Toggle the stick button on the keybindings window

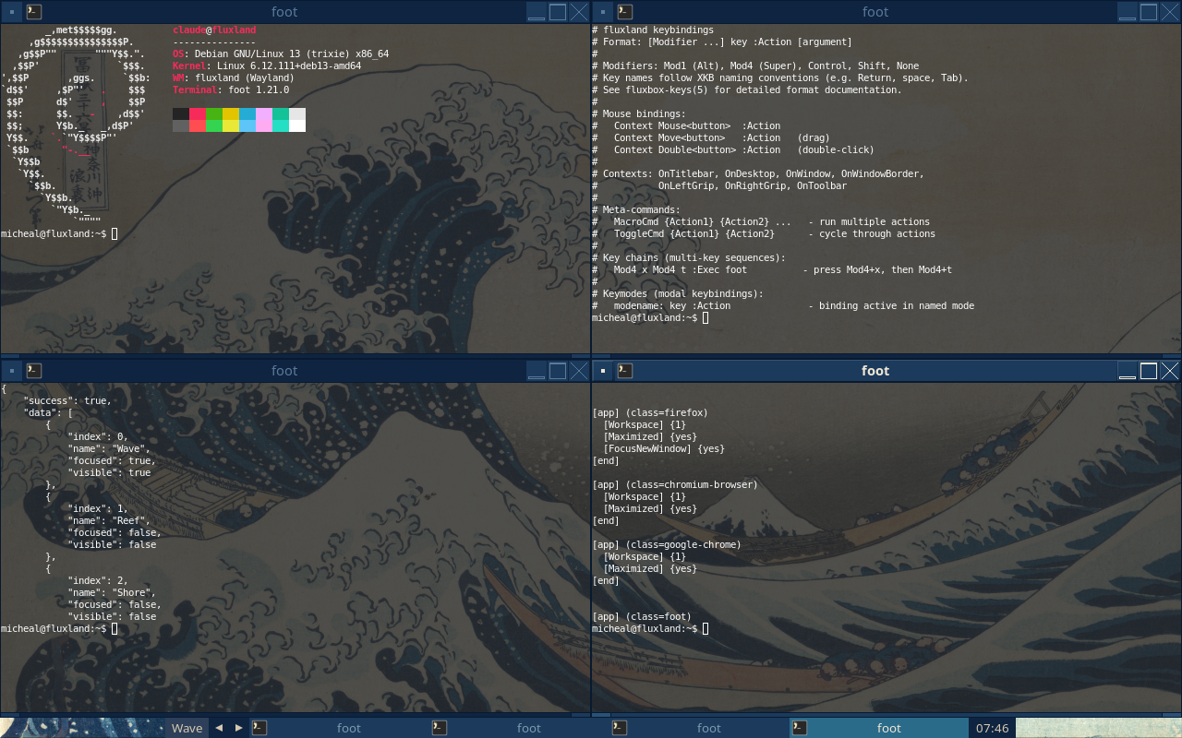(x=602, y=12)
